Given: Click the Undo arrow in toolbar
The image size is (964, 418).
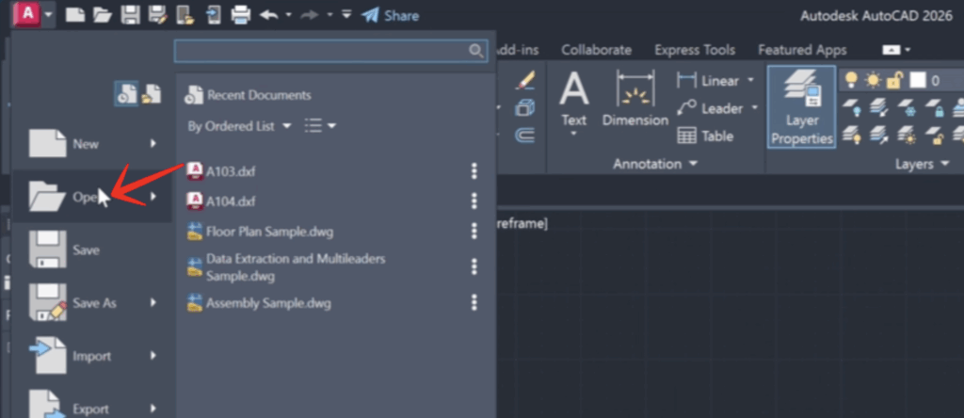Looking at the screenshot, I should pyautogui.click(x=267, y=15).
